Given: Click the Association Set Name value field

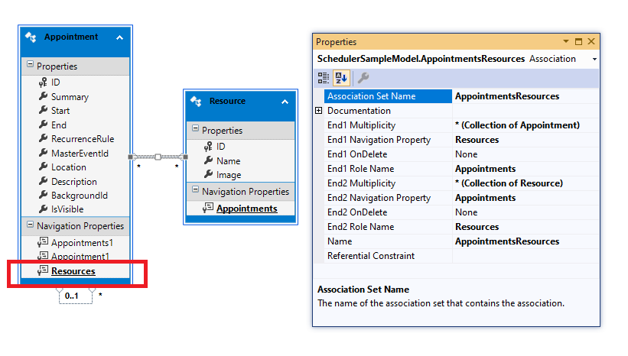Looking at the screenshot, I should click(526, 96).
